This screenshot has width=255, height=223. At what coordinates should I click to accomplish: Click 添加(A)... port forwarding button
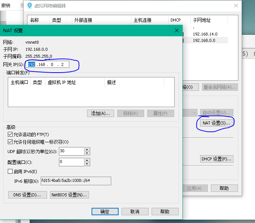click(x=100, y=113)
